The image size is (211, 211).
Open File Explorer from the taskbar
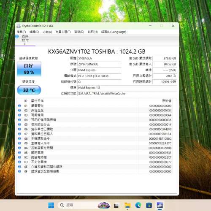tap(127, 206)
